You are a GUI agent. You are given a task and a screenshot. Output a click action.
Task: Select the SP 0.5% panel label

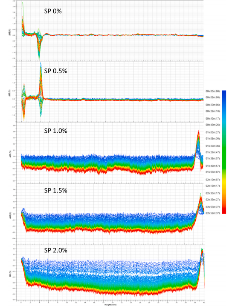coord(55,71)
